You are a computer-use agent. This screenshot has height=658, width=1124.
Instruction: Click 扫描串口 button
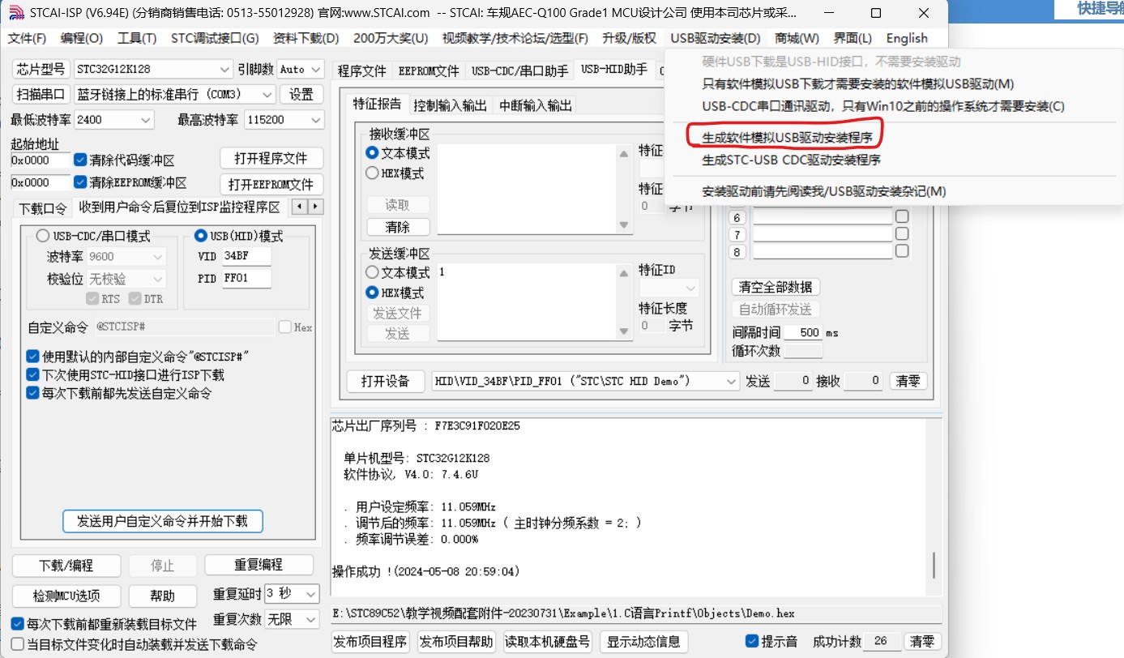coord(41,94)
